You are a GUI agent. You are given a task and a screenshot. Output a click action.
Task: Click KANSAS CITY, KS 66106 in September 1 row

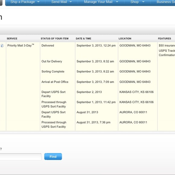pos(136,102)
